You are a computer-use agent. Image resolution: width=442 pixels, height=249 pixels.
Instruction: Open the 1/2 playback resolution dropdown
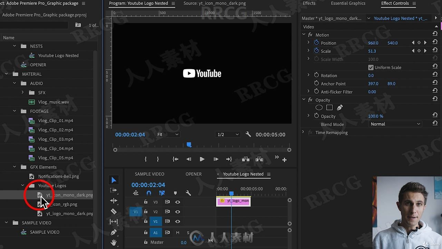click(x=228, y=135)
